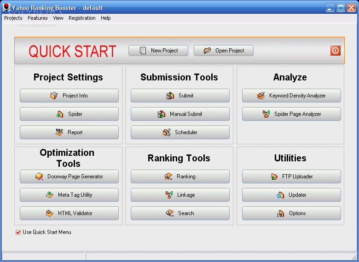Run the Updater utility
The image size is (359, 262).
point(291,195)
